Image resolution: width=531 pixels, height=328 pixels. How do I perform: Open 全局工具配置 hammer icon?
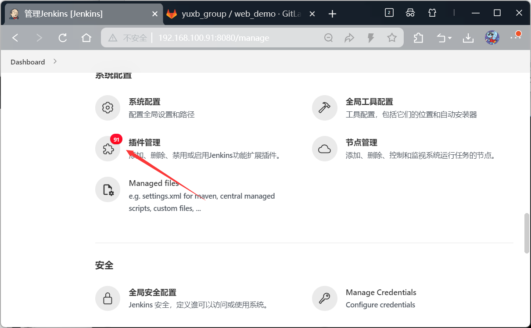[x=324, y=107]
